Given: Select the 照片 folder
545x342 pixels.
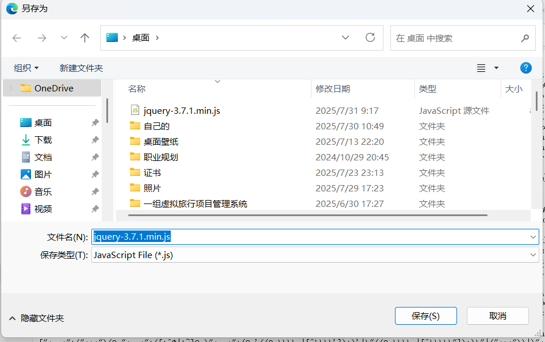Looking at the screenshot, I should pos(152,189).
